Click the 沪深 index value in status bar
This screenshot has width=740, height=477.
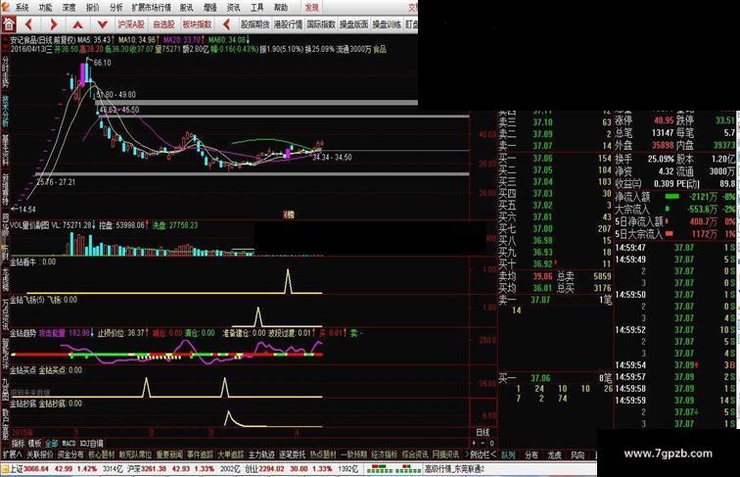(x=156, y=469)
